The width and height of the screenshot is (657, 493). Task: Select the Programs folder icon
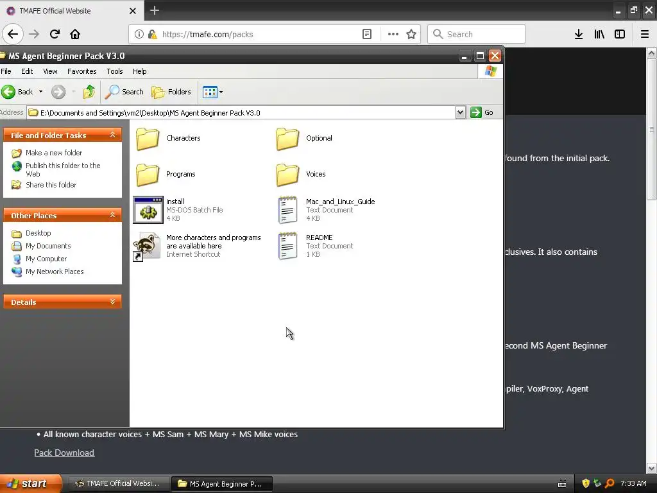coord(148,175)
